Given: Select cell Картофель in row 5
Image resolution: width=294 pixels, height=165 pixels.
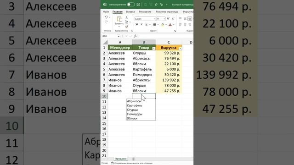Looking at the screenshot, I should pyautogui.click(x=144, y=69).
